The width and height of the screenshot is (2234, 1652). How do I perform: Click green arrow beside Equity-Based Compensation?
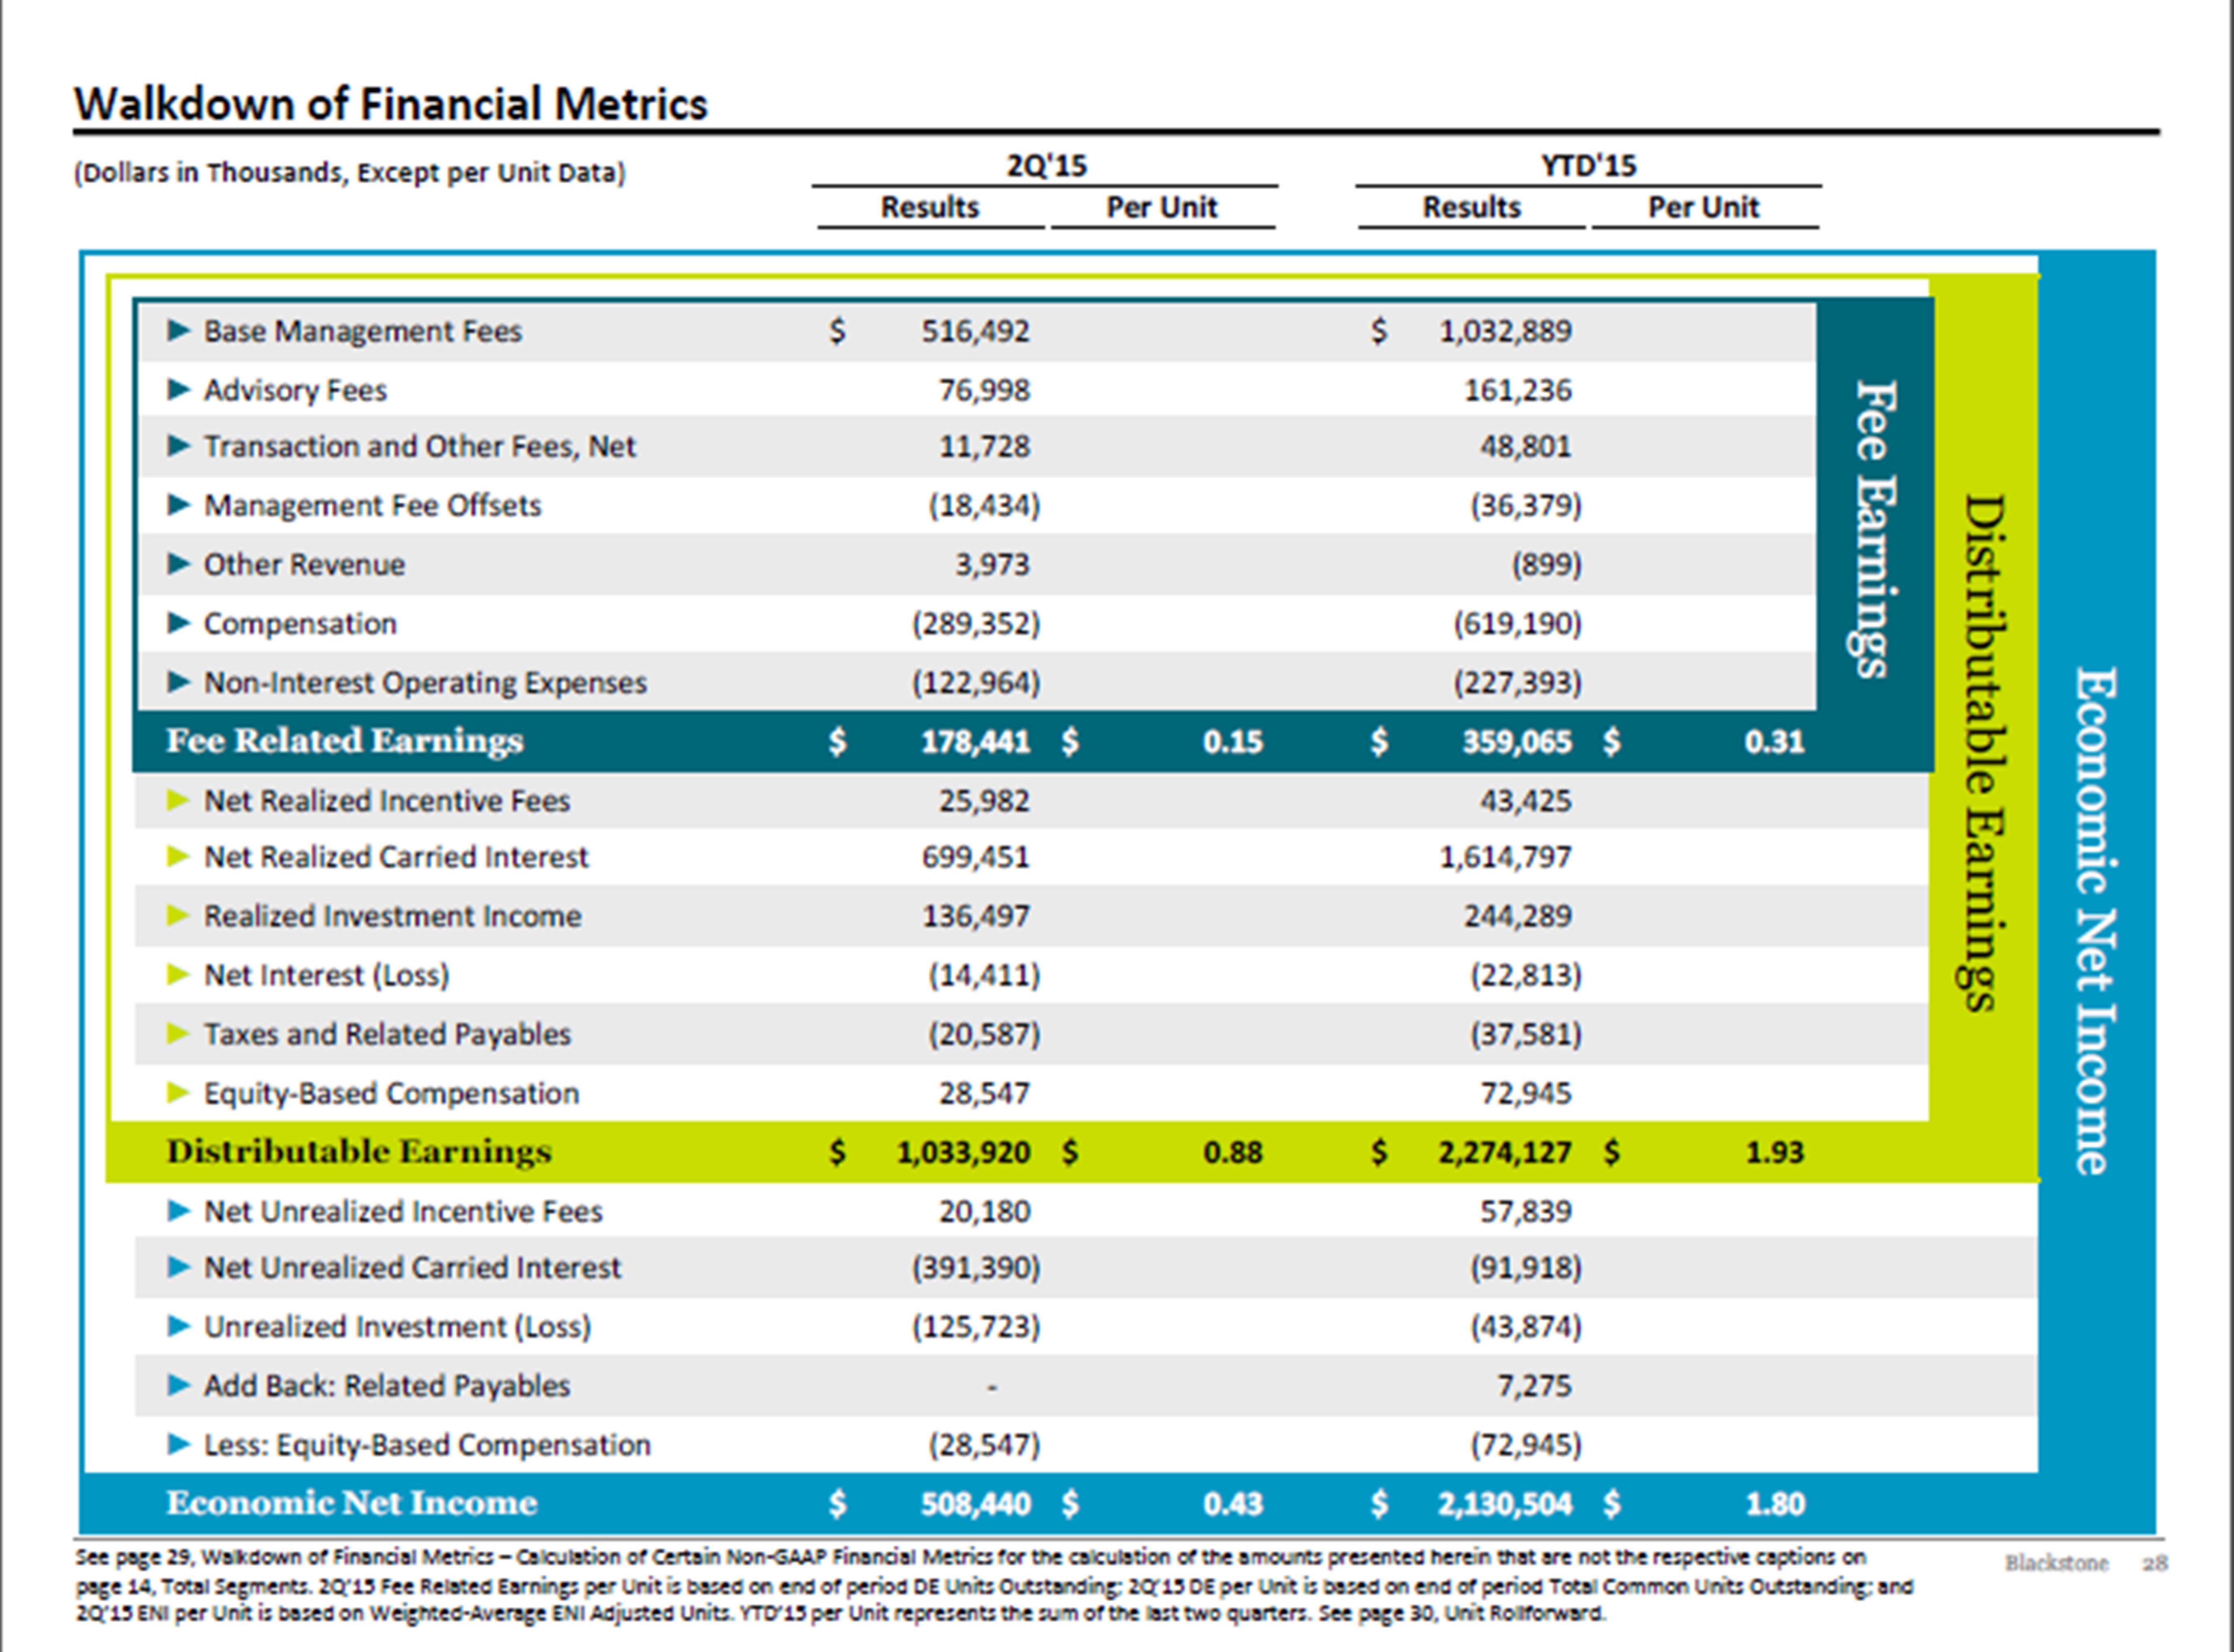pos(179,1093)
